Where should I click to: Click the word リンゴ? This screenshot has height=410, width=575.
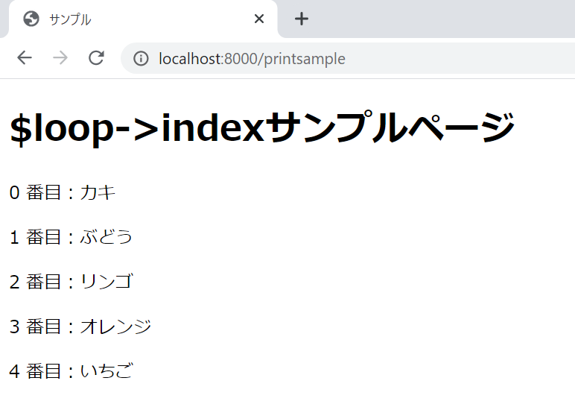tap(106, 282)
